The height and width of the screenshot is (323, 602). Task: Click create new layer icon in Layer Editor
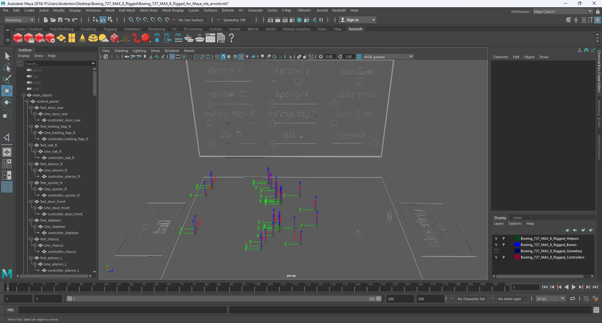(x=583, y=230)
